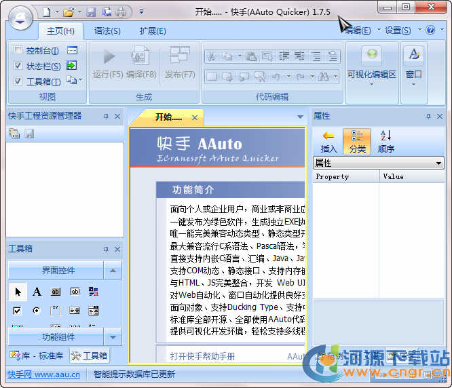The image size is (452, 388).
Task: Select the 开始..... document tab
Action: point(168,117)
